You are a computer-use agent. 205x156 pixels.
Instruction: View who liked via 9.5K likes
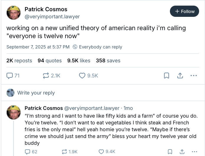(x=79, y=61)
